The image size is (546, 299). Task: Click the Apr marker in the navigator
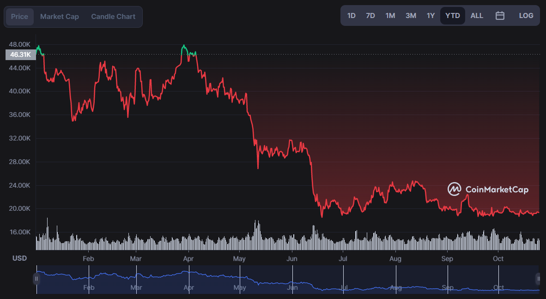(x=189, y=287)
